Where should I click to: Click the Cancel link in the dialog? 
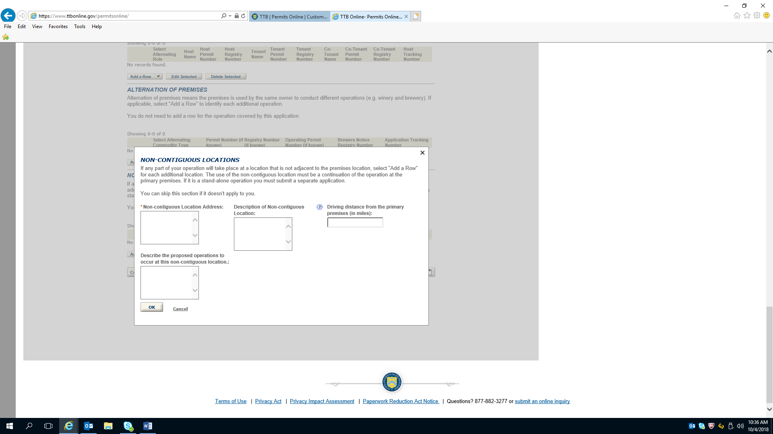(180, 309)
